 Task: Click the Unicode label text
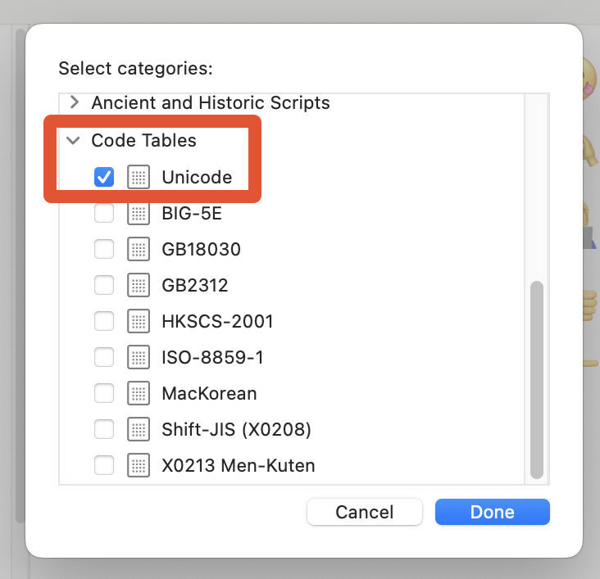[x=197, y=177]
